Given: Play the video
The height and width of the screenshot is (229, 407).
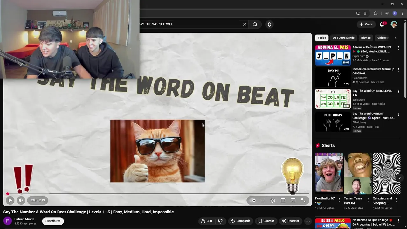Looking at the screenshot, I should 10,200.
